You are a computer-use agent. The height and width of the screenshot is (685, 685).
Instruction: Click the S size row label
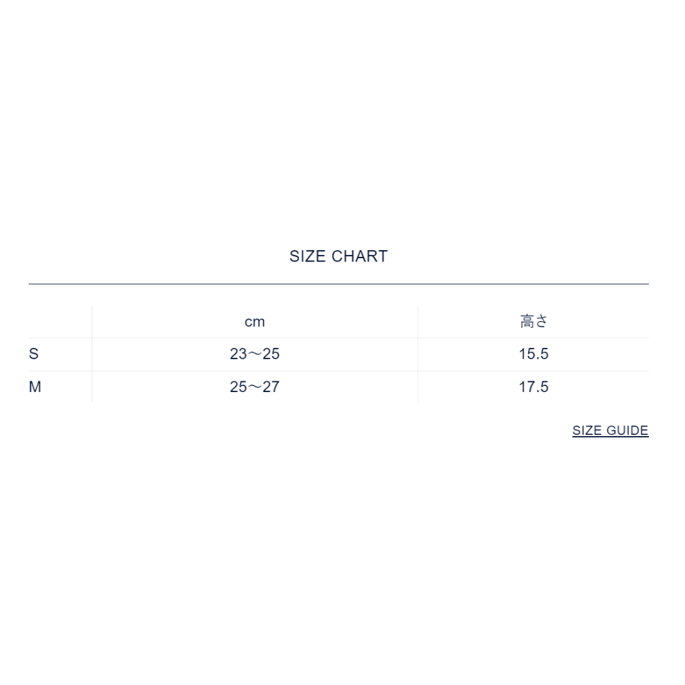[33, 354]
